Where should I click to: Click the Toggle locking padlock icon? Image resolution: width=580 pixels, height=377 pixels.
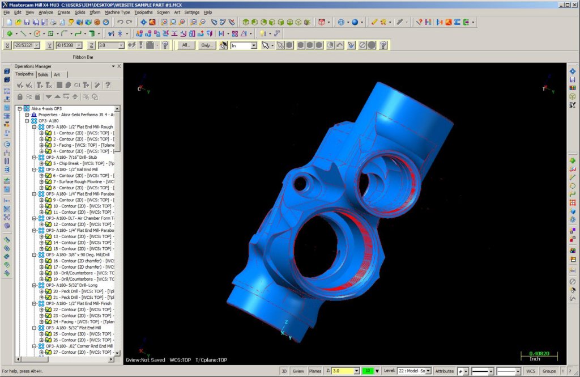(x=20, y=96)
